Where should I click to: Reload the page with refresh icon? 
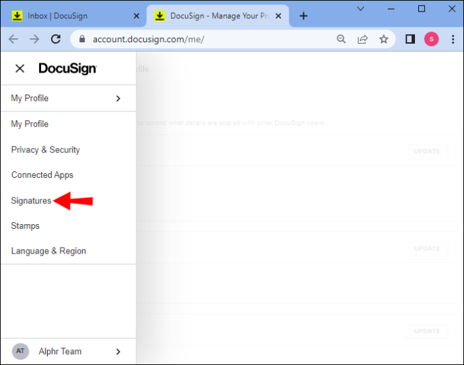point(56,39)
